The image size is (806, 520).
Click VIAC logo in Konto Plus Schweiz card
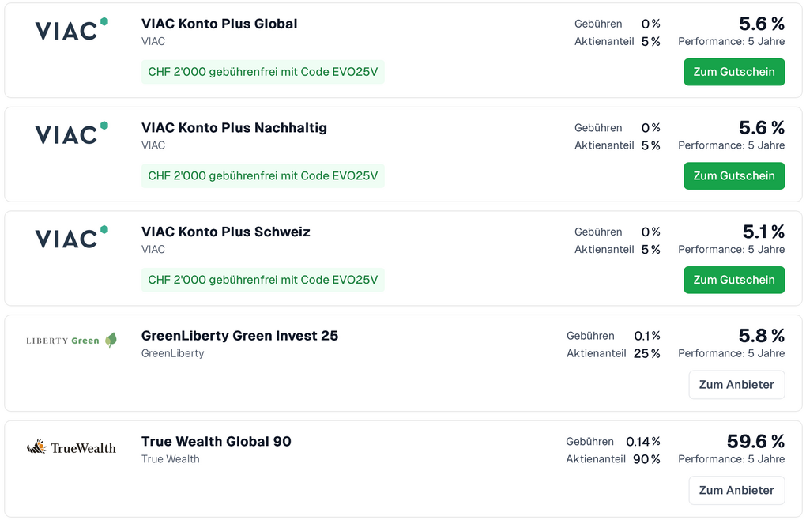[71, 238]
